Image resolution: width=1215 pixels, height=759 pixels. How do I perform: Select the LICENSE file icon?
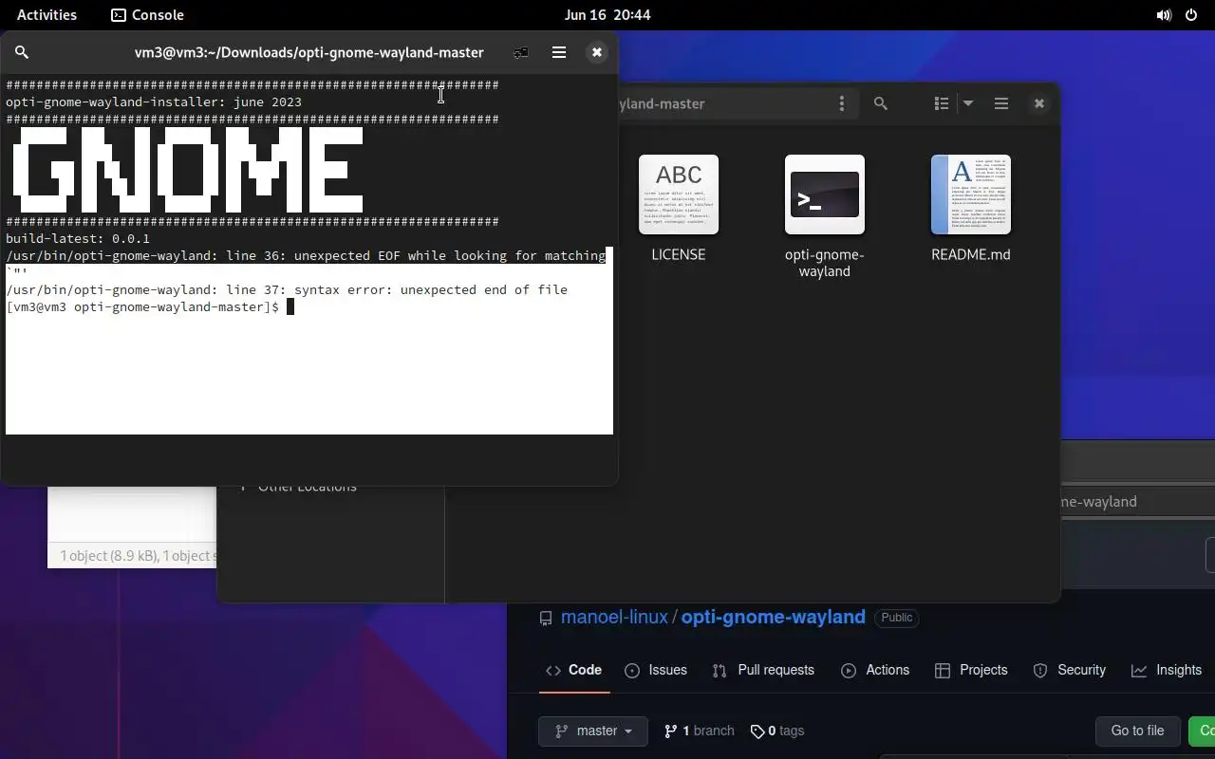[x=679, y=194]
